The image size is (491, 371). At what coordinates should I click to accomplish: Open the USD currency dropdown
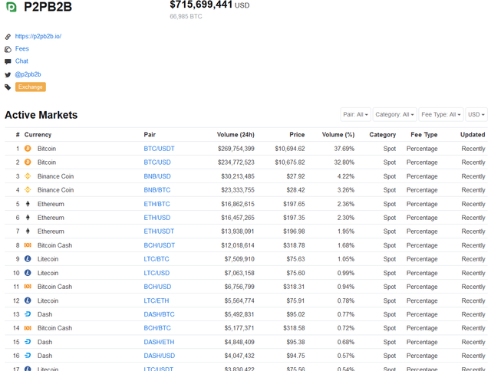click(476, 114)
